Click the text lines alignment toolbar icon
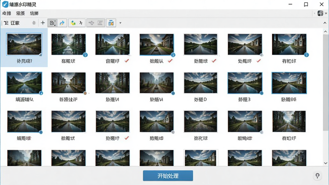329x185 pixels. point(100,23)
